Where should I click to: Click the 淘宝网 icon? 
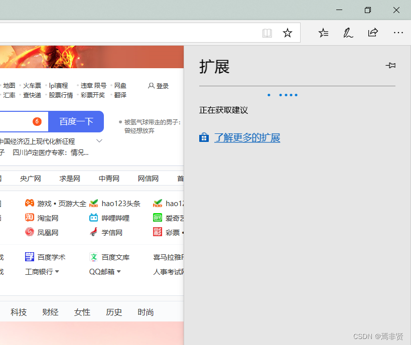[x=29, y=218]
